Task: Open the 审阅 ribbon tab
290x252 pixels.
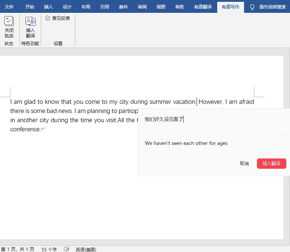Action: pos(142,7)
